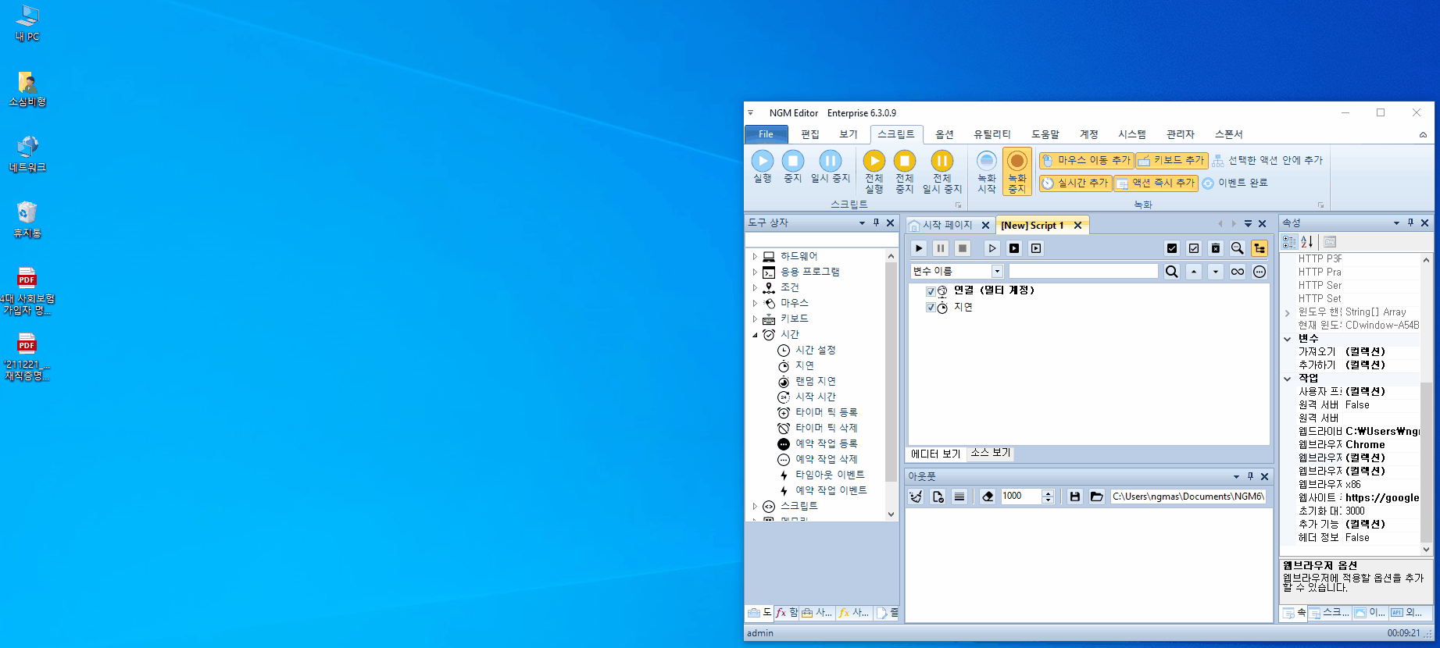Click the blue 실행 (Run) ribbon icon

pos(763,167)
